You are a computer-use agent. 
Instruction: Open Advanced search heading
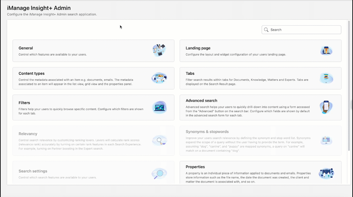(201, 100)
